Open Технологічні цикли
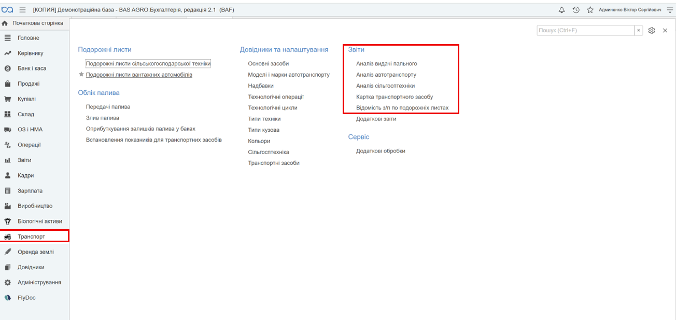Image resolution: width=676 pixels, height=320 pixels. 273,108
